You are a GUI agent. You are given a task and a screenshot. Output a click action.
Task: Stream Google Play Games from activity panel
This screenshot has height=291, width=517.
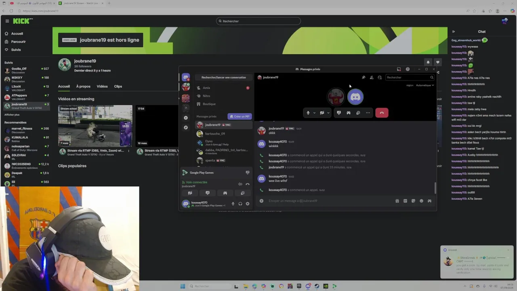248,173
